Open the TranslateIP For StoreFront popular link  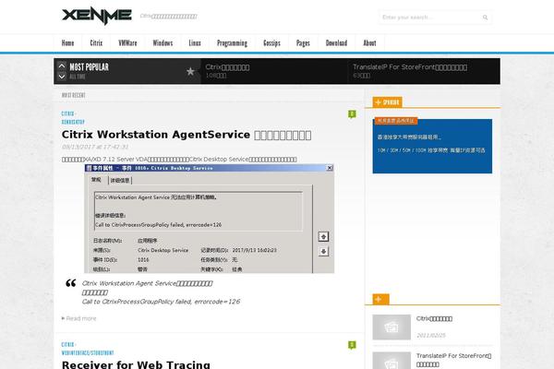(x=410, y=67)
